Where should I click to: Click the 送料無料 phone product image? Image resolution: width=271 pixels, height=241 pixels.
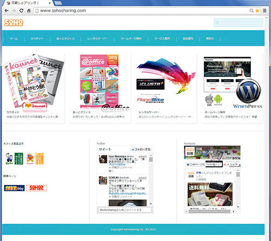point(210,194)
